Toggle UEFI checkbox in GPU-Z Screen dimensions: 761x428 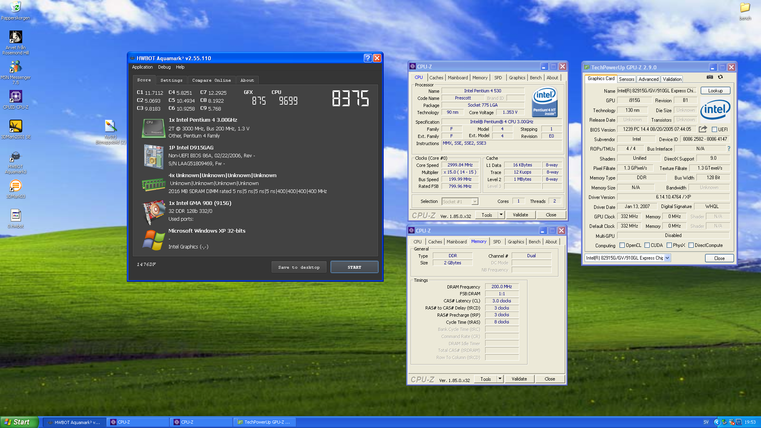click(x=714, y=130)
